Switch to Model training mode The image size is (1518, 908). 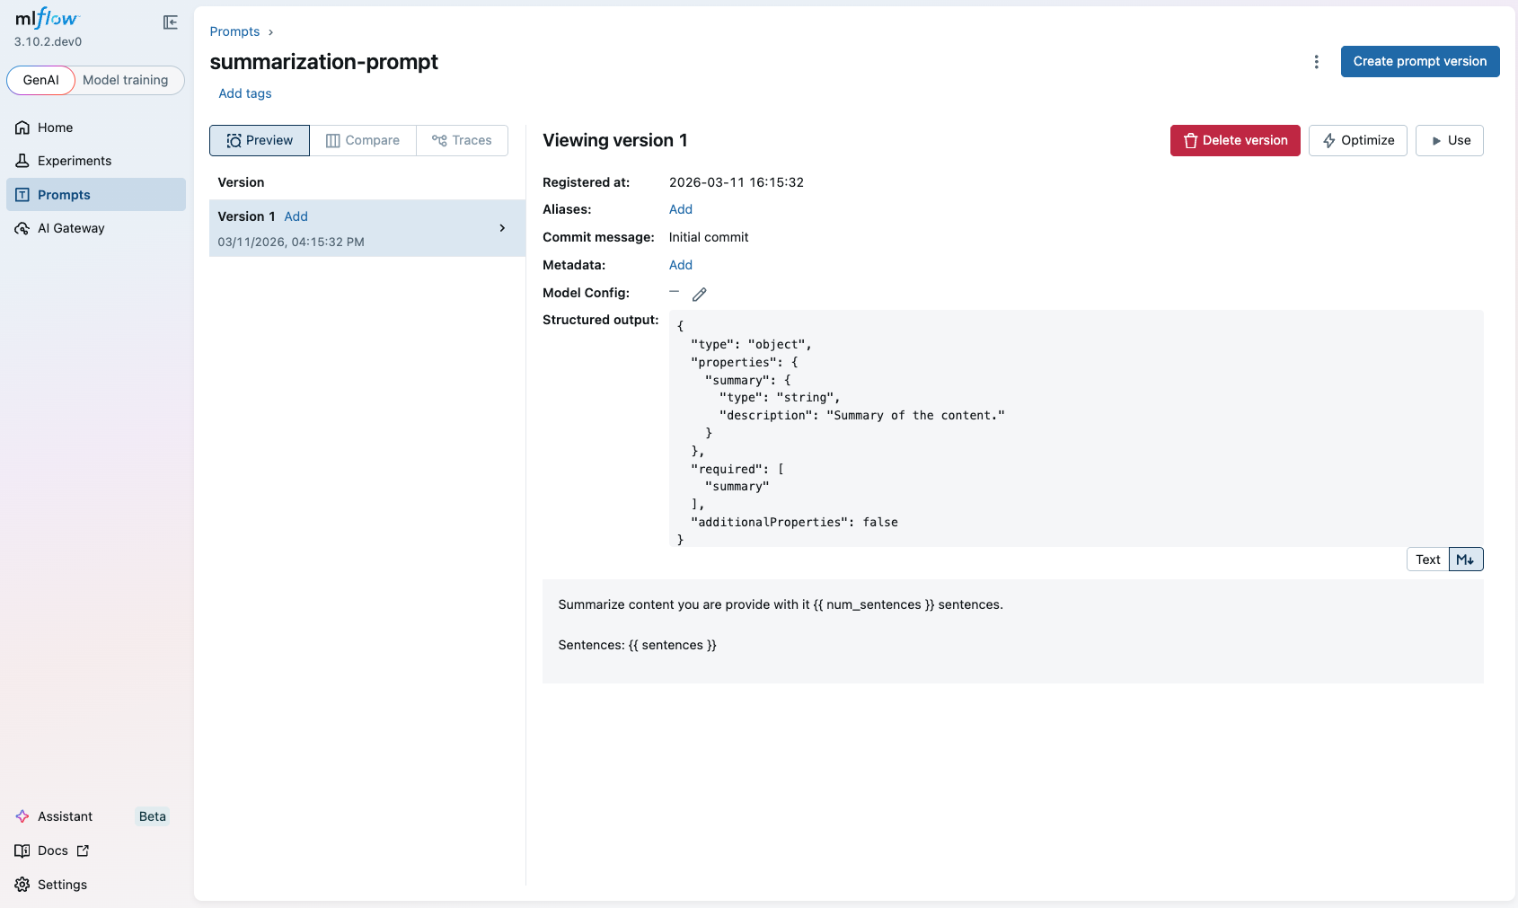[127, 80]
